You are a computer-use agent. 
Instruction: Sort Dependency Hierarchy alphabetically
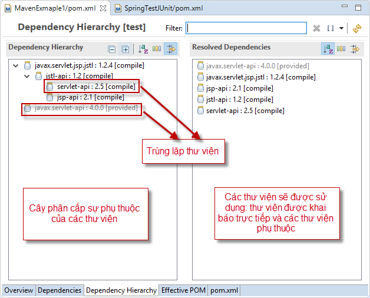pyautogui.click(x=143, y=49)
